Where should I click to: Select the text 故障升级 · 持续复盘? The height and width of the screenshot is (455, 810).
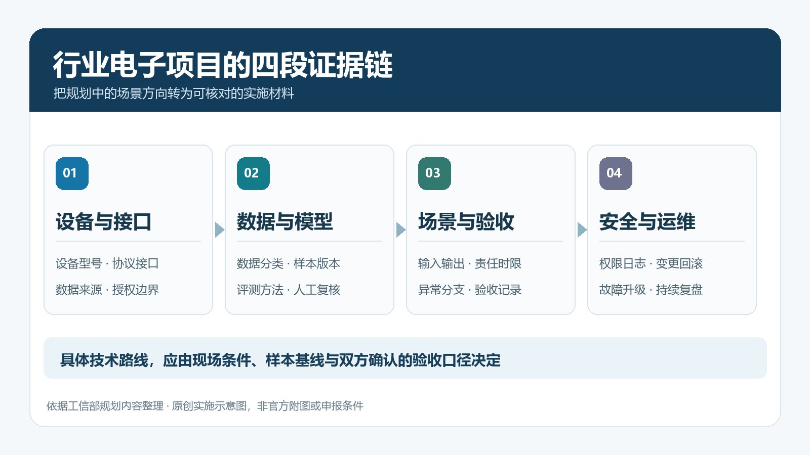(651, 290)
